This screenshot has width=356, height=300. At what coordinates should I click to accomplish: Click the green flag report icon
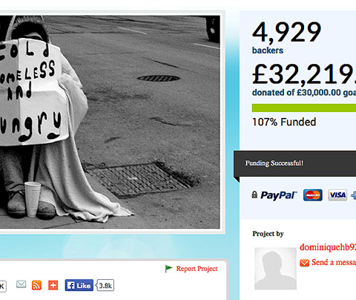tap(168, 269)
